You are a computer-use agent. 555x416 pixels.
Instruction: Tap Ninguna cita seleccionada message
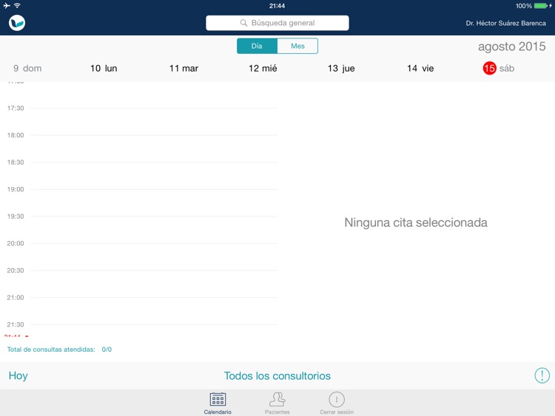point(416,222)
